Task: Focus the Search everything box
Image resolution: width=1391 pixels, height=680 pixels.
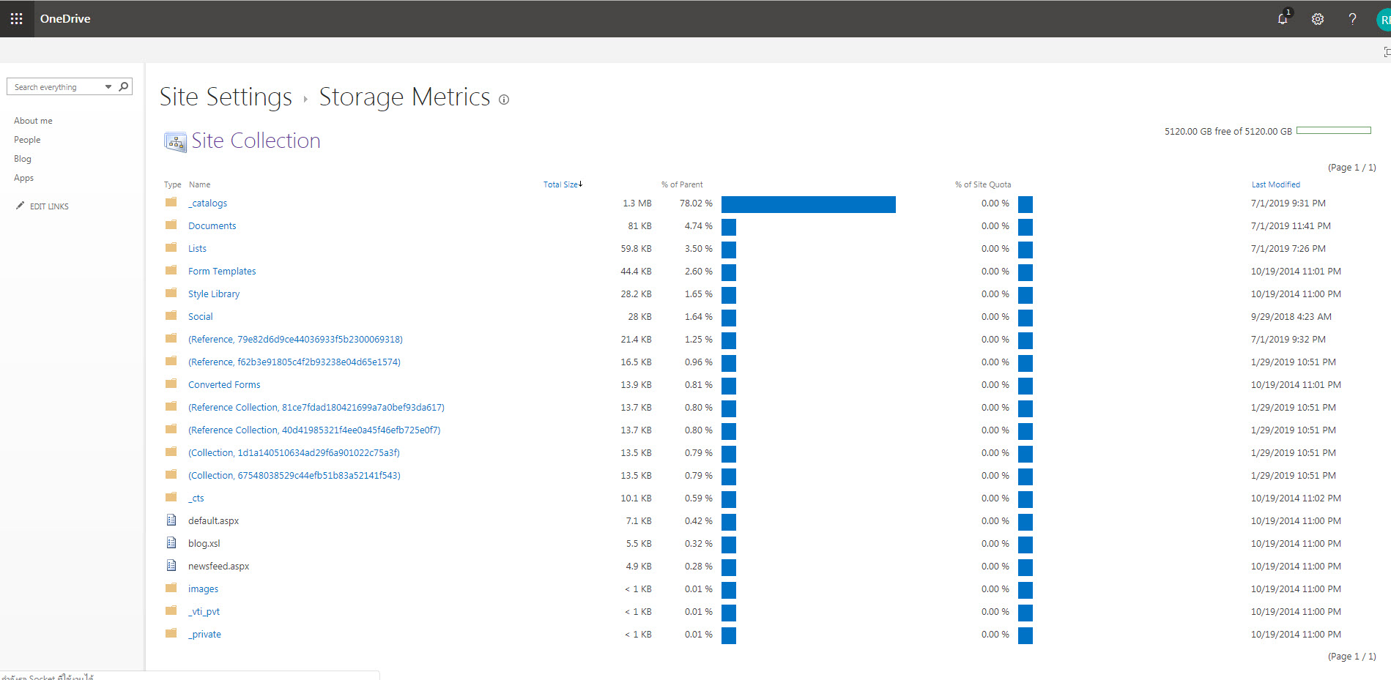Action: 56,86
